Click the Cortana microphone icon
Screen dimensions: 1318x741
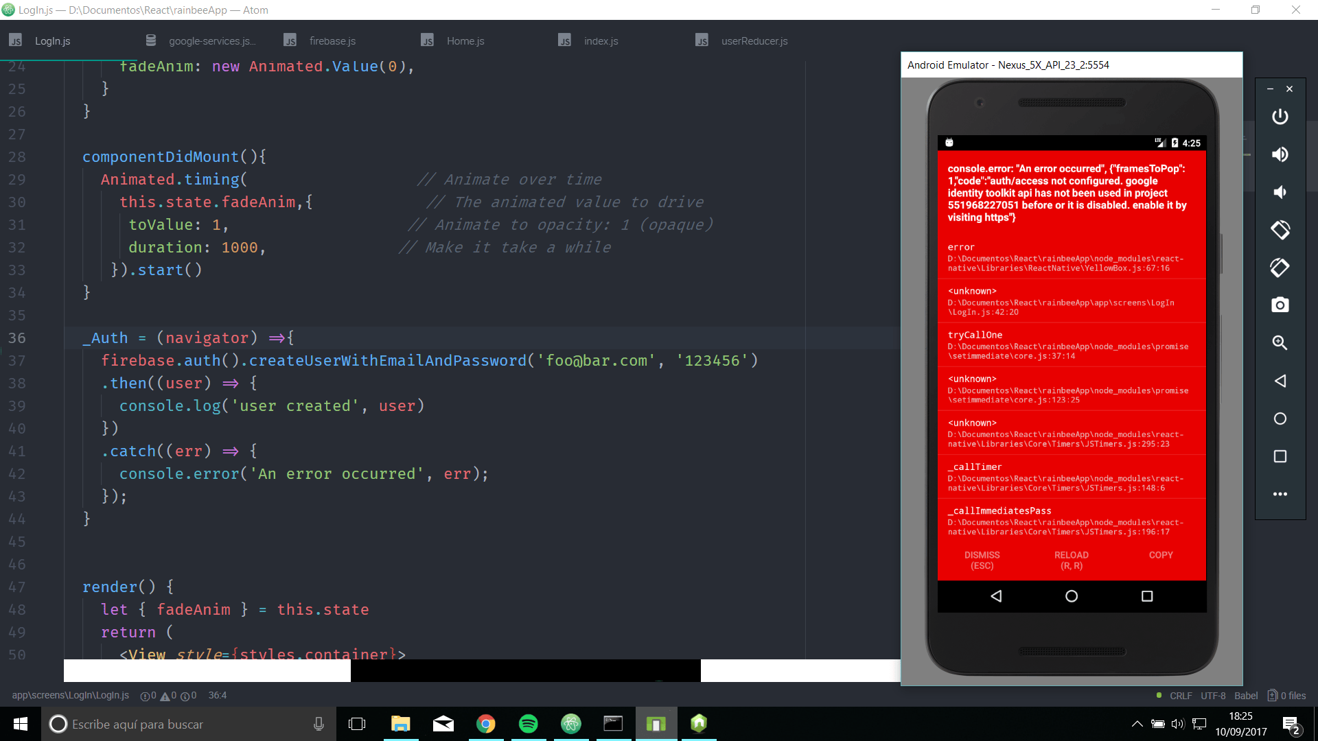tap(319, 724)
